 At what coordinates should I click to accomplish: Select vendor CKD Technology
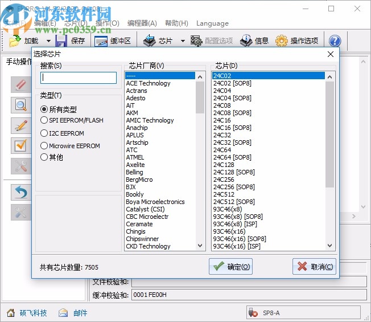(160, 246)
